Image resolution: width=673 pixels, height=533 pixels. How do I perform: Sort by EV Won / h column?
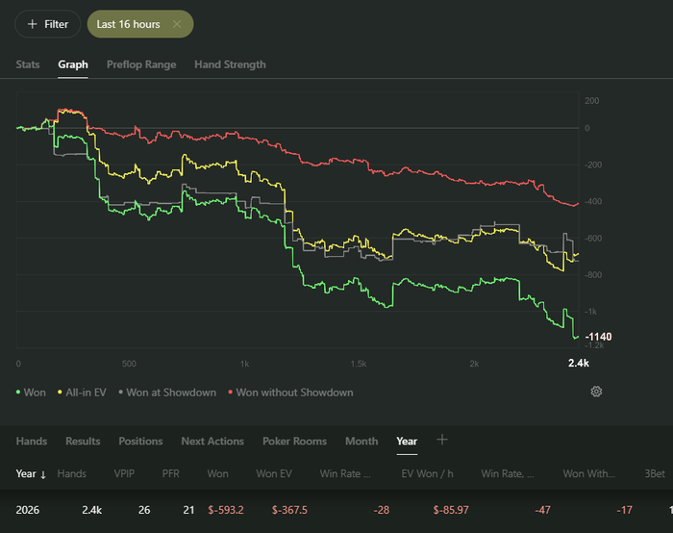[x=427, y=473]
